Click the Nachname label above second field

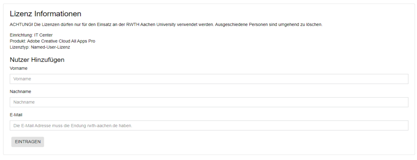pos(20,91)
